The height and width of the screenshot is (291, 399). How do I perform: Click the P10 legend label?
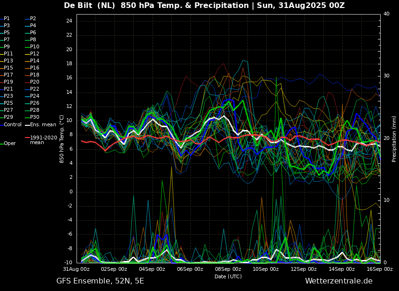[x=34, y=47]
